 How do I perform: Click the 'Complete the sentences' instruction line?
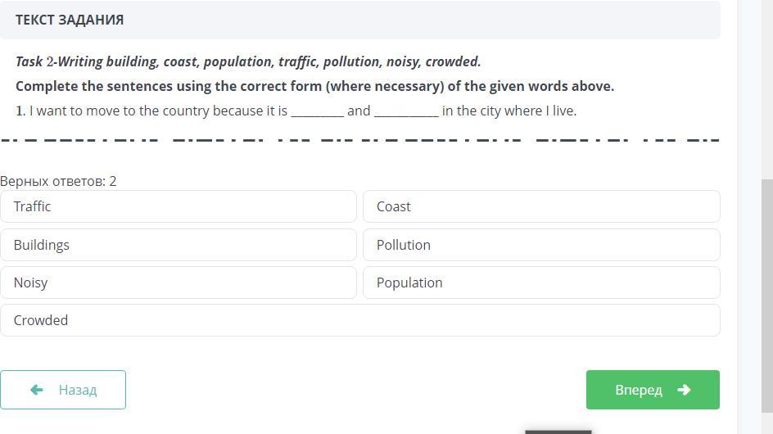[x=314, y=86]
